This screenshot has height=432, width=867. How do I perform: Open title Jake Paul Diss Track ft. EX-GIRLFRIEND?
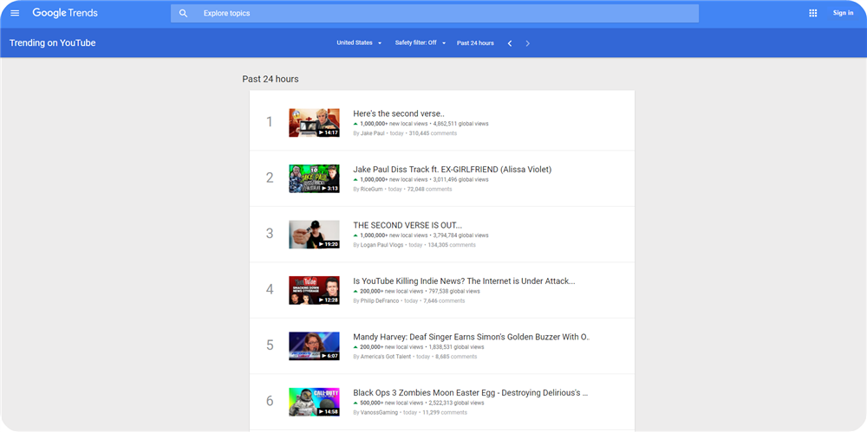click(453, 169)
